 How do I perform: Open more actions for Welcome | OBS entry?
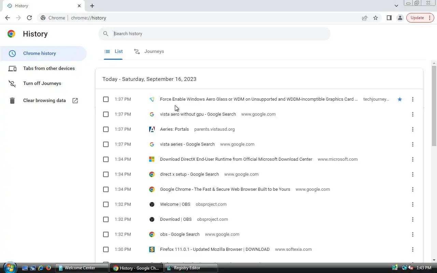(412, 204)
